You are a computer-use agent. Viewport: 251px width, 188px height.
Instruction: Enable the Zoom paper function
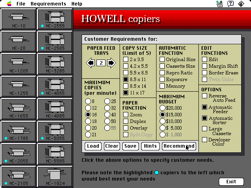pos(125,115)
